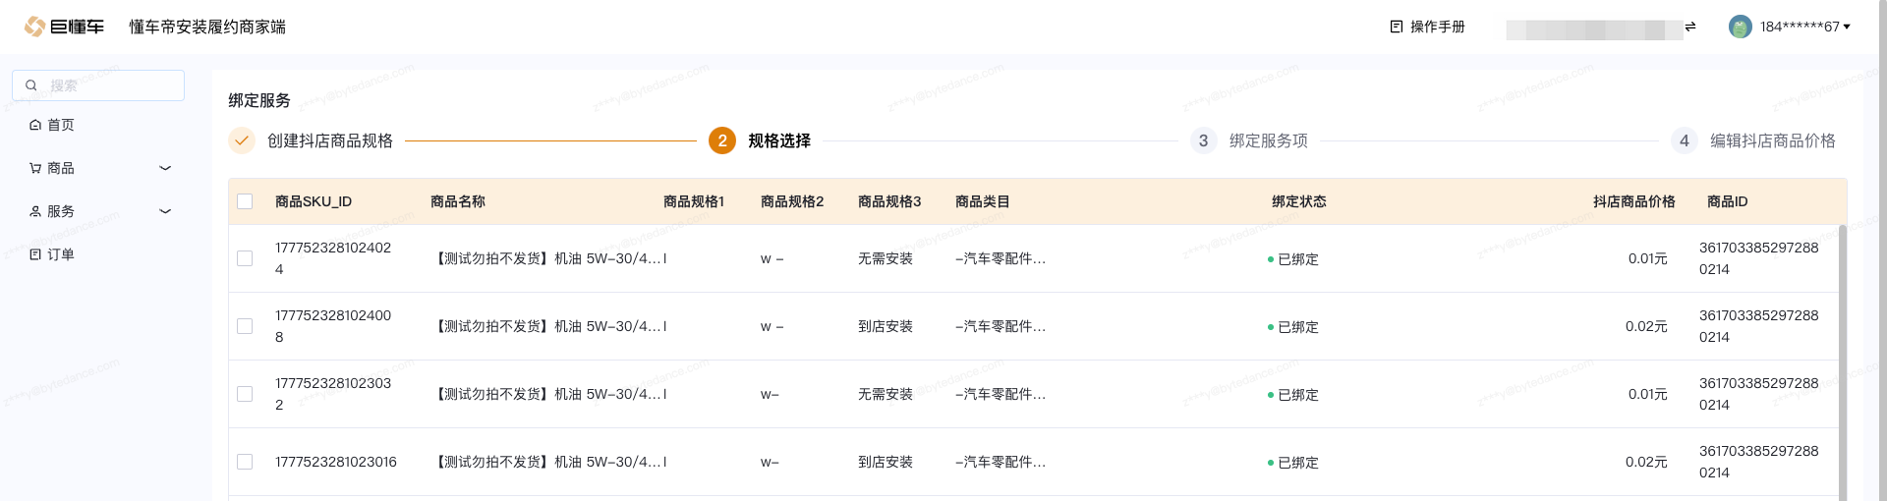This screenshot has width=1887, height=501.
Task: Click the 订单 order list icon
Action: pos(35,254)
